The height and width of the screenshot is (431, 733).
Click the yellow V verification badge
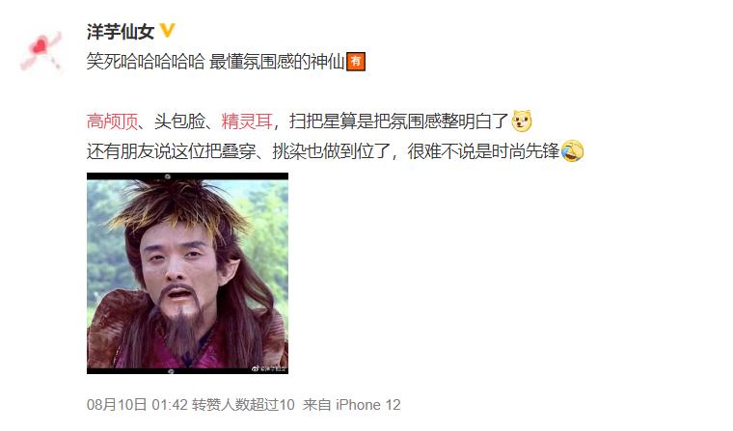point(168,31)
